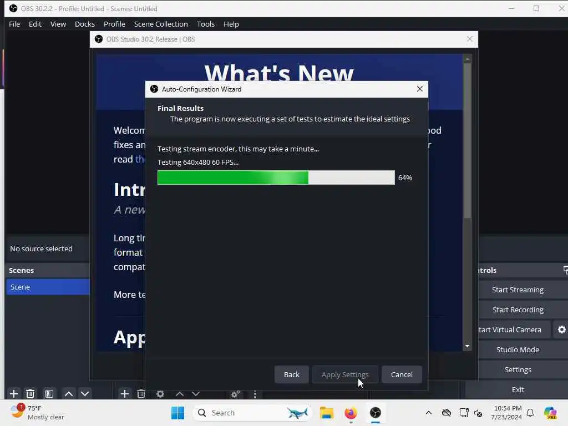Click the Scenes dock header

(x=48, y=270)
